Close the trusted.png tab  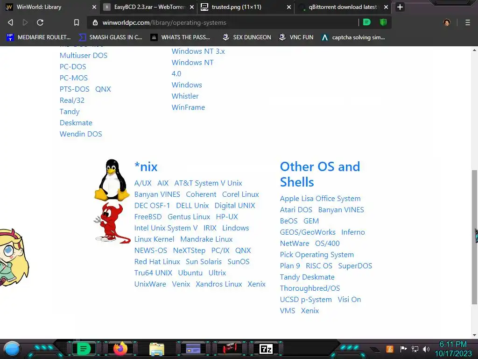coord(288,7)
